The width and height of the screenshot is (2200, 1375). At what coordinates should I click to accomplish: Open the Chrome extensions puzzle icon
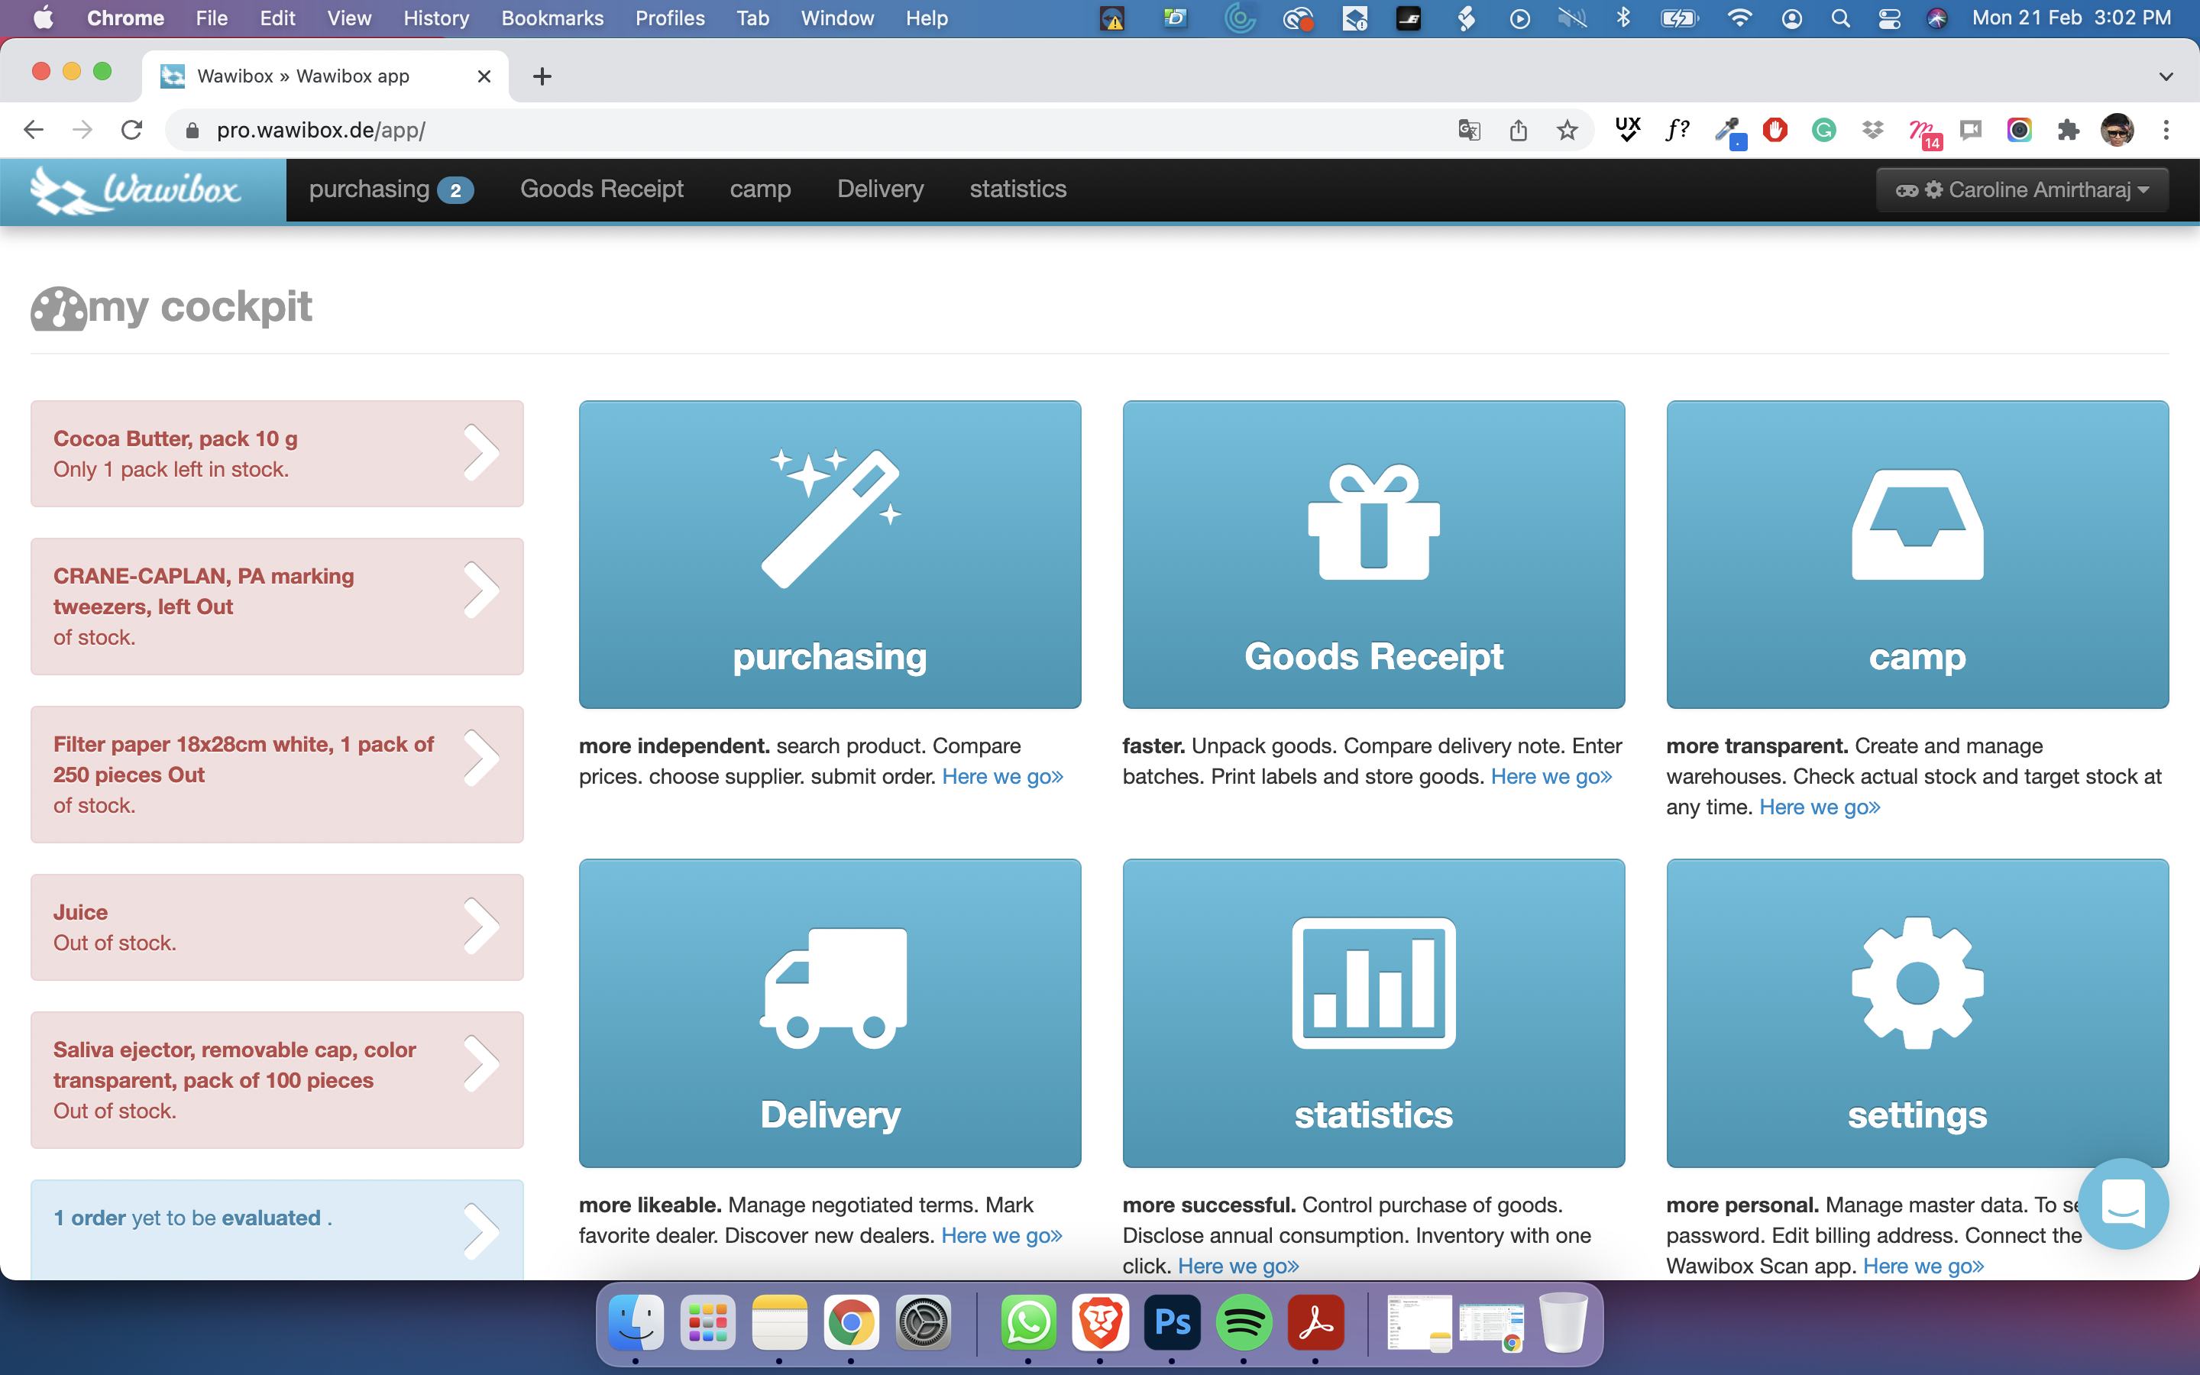pyautogui.click(x=2068, y=130)
